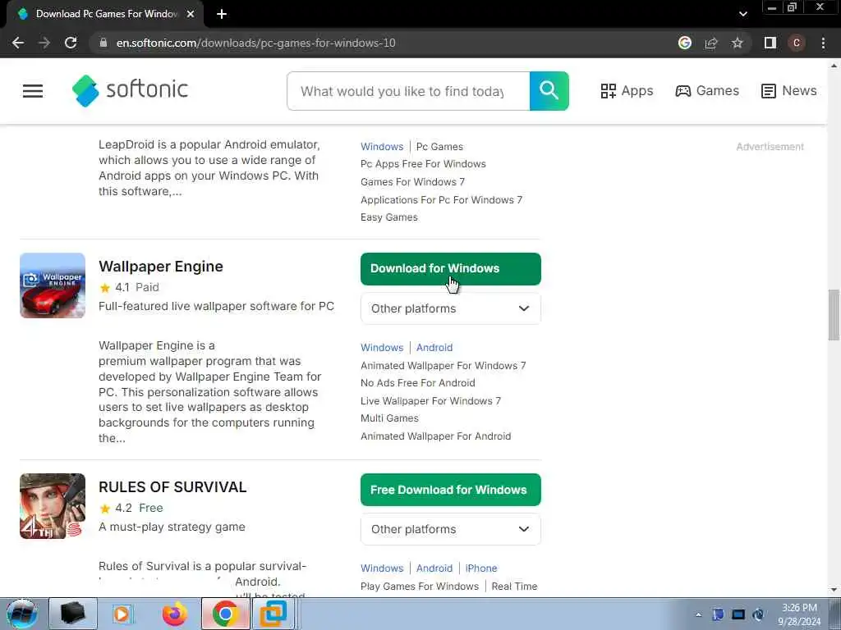Bookmark this page with the star
Viewport: 841px width, 630px height.
[x=738, y=43]
